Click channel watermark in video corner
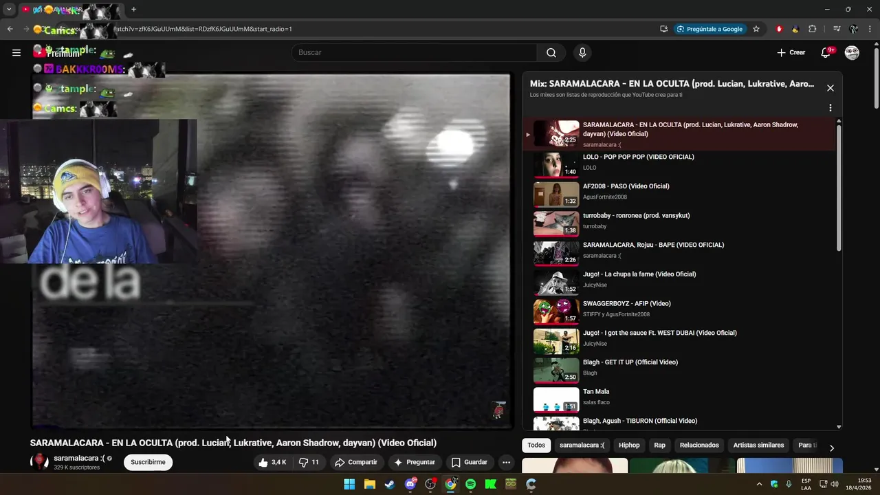This screenshot has height=495, width=880. click(498, 410)
